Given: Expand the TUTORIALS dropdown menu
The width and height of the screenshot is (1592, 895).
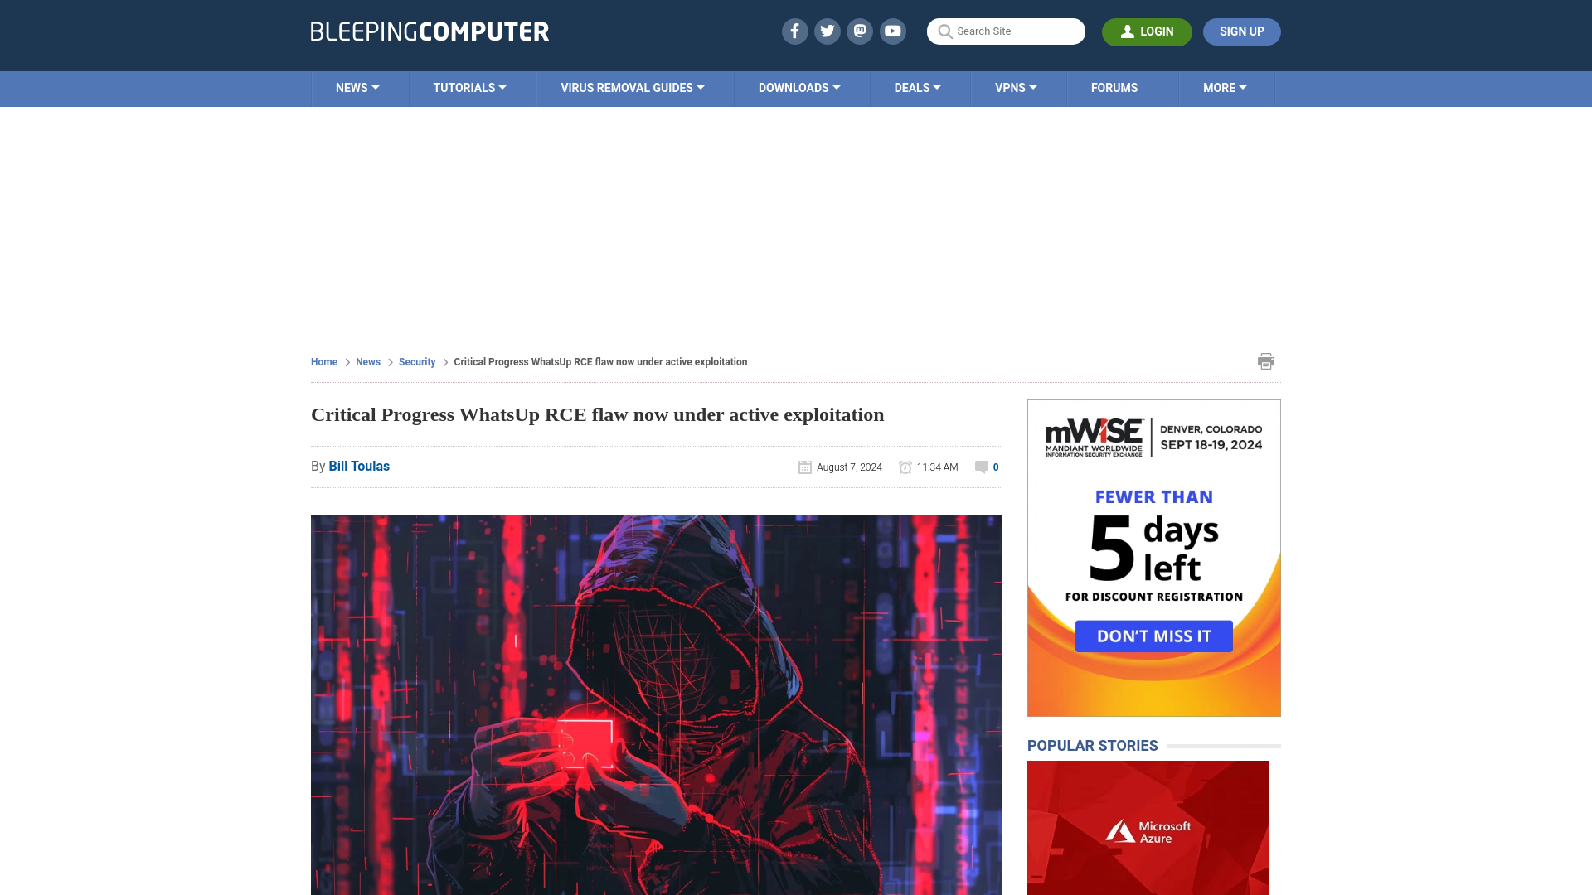Looking at the screenshot, I should tap(469, 87).
